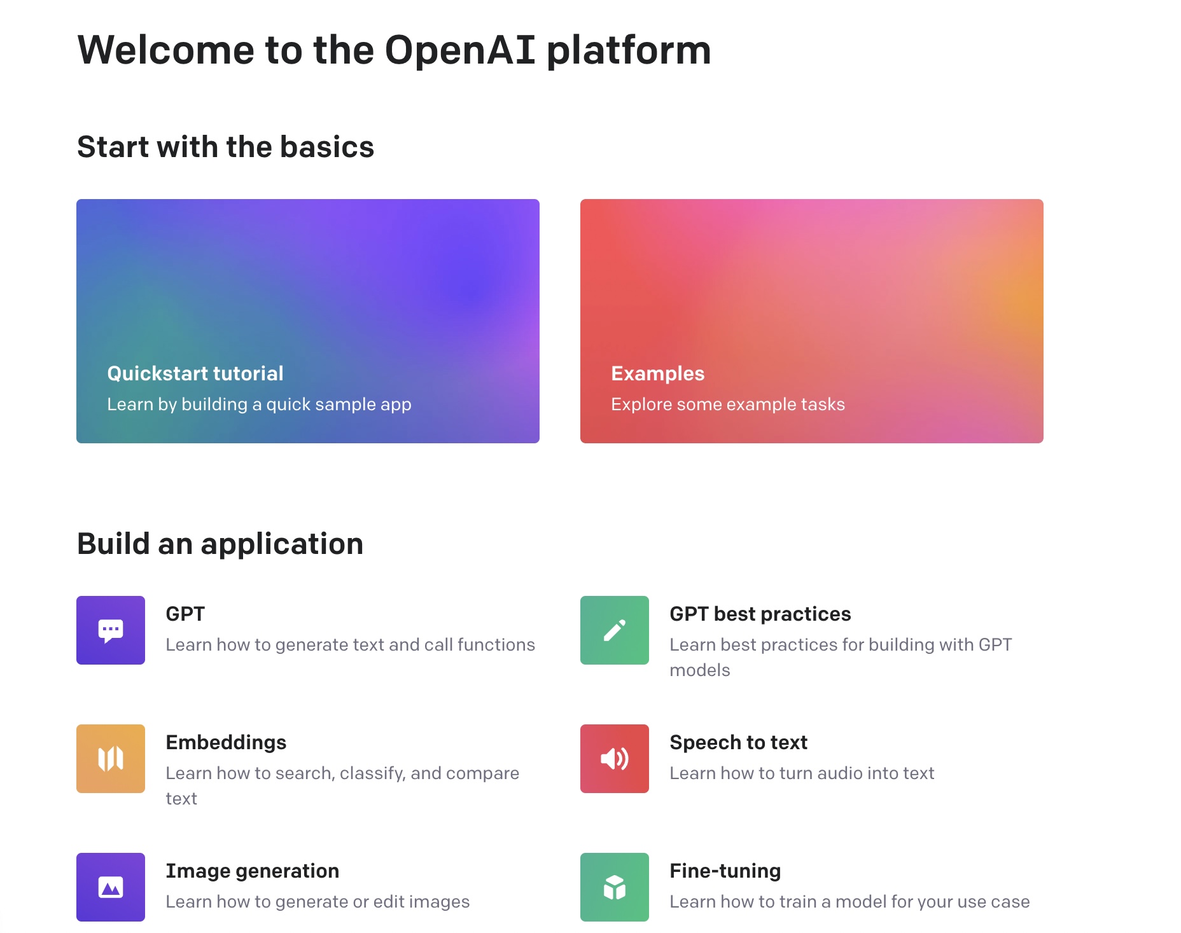
Task: Click "Learn how to train a model" description
Action: coord(849,902)
